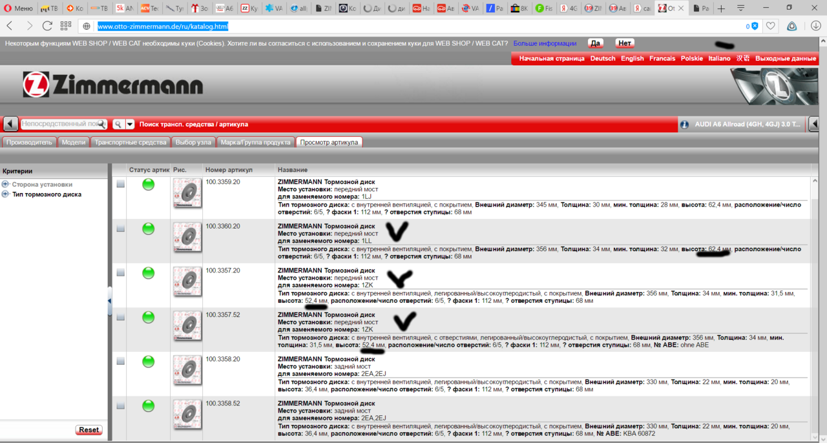Open the brake disc thumbnail for 100.3359.20
This screenshot has height=443, width=827.
pos(187,193)
